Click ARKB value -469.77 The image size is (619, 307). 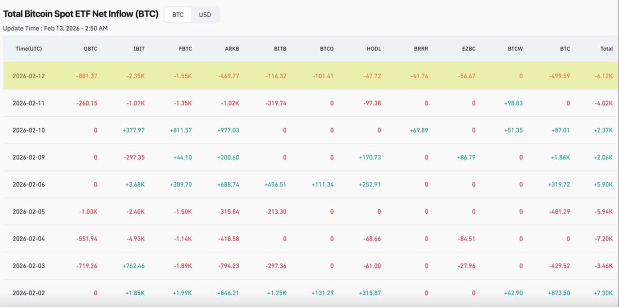pyautogui.click(x=229, y=76)
